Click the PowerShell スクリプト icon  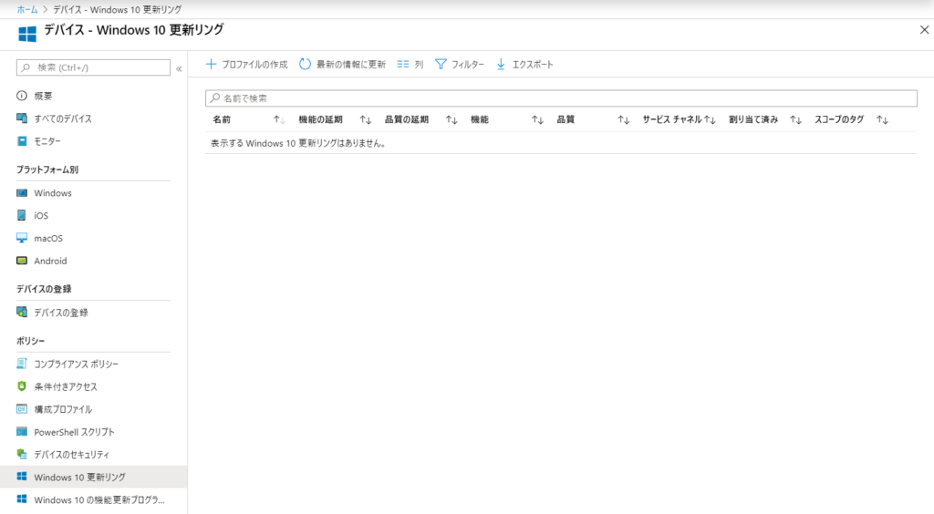(x=22, y=432)
